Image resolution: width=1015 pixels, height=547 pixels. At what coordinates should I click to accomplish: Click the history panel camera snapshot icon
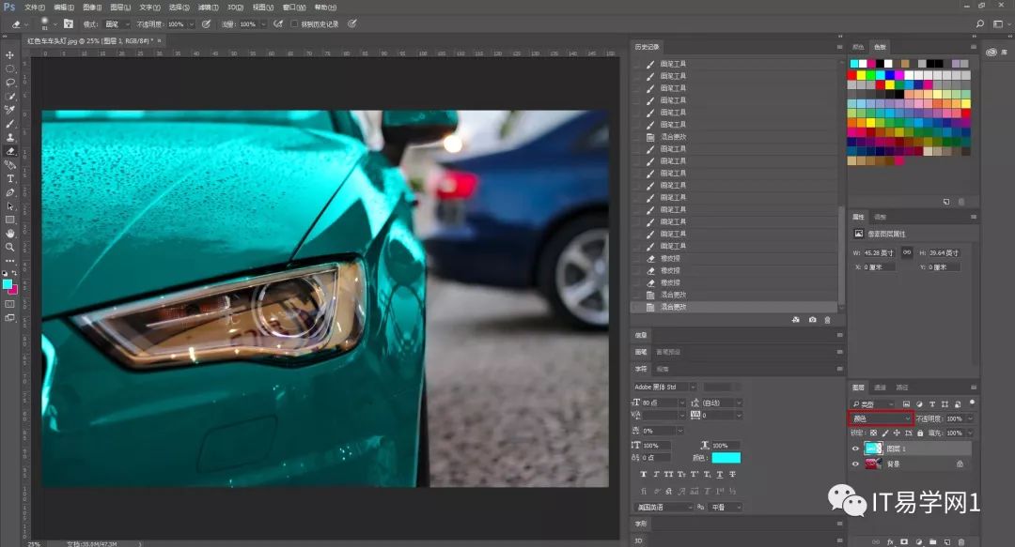point(812,320)
